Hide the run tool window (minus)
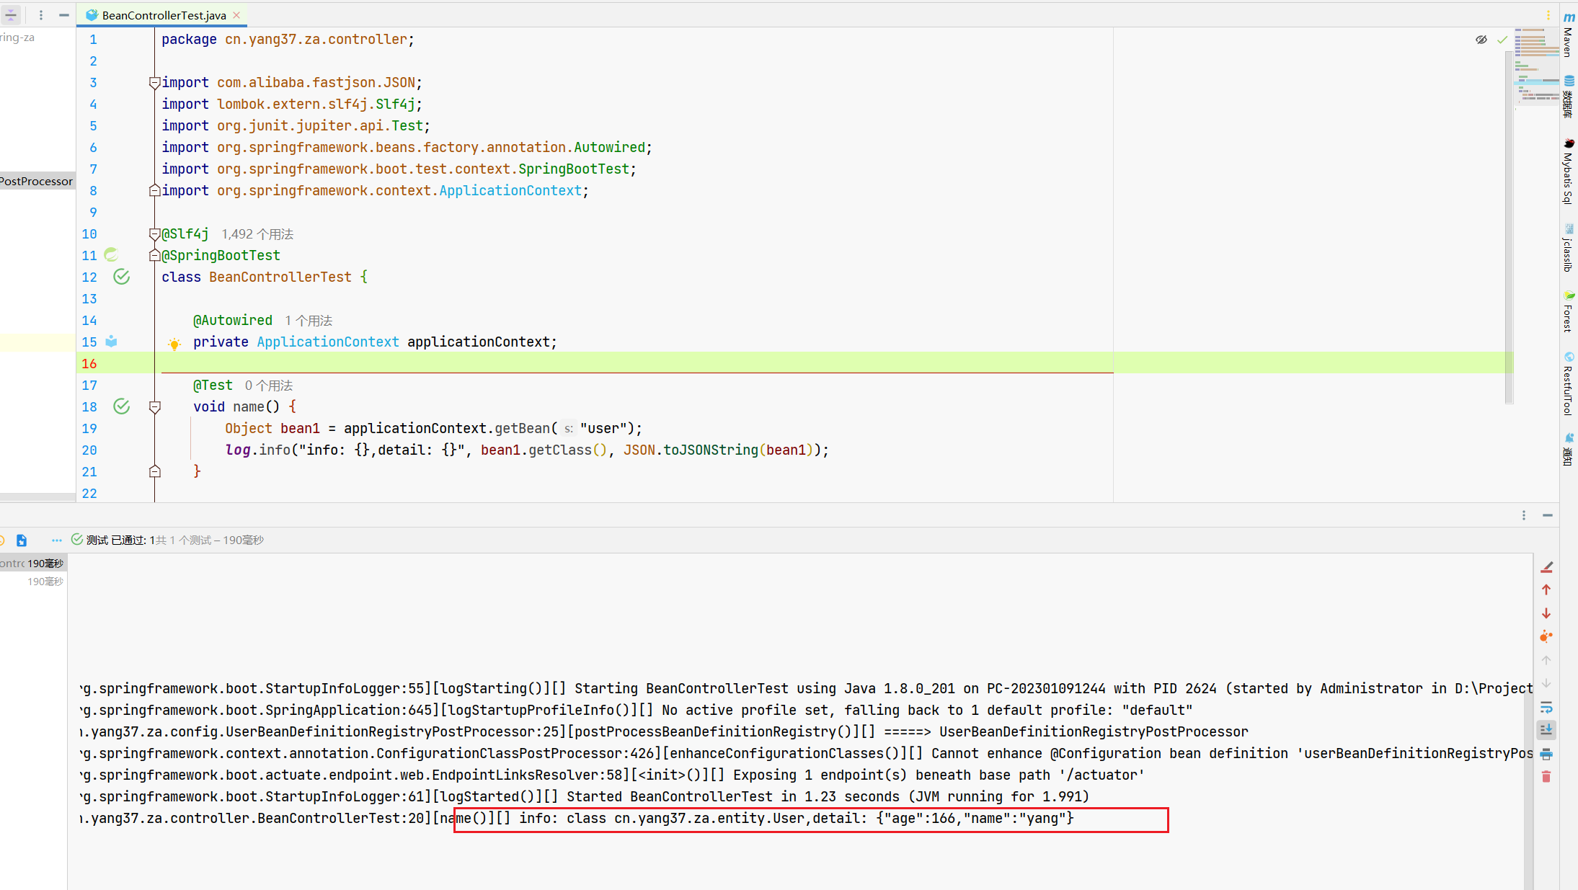1578x890 pixels. click(x=1548, y=515)
